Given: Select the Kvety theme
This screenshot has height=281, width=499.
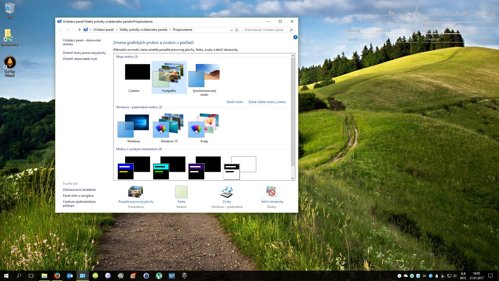Looking at the screenshot, I should (204, 126).
